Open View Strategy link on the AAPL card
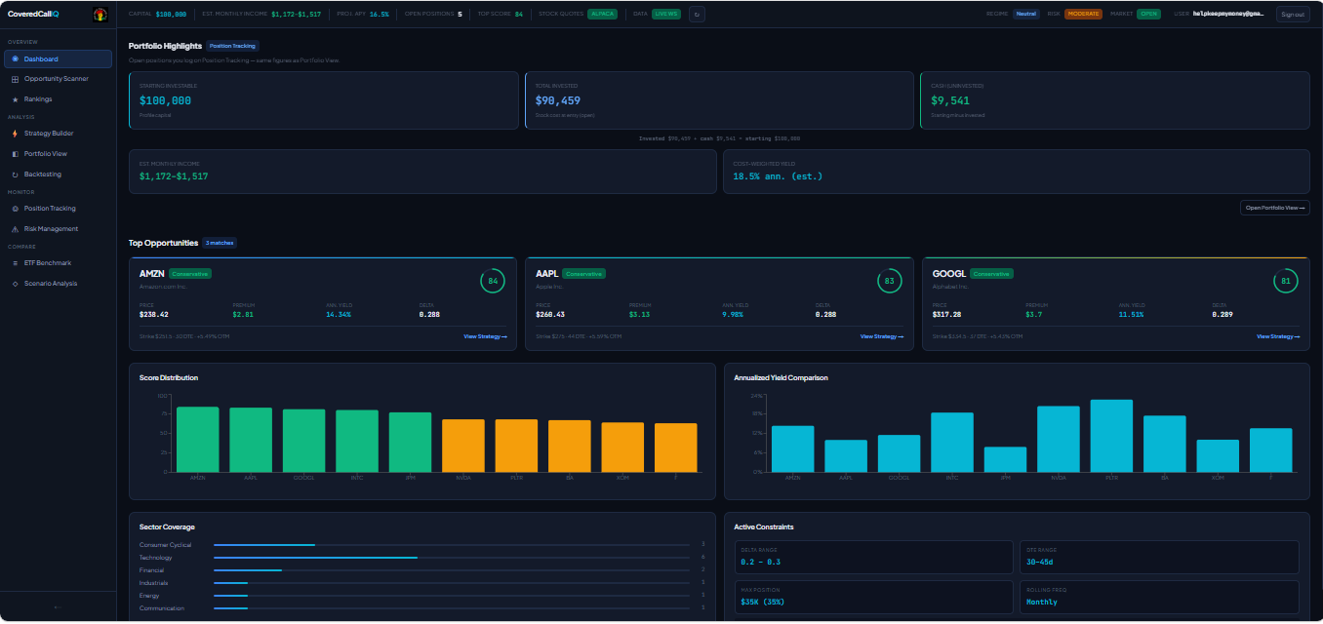Image resolution: width=1323 pixels, height=624 pixels. tap(881, 336)
